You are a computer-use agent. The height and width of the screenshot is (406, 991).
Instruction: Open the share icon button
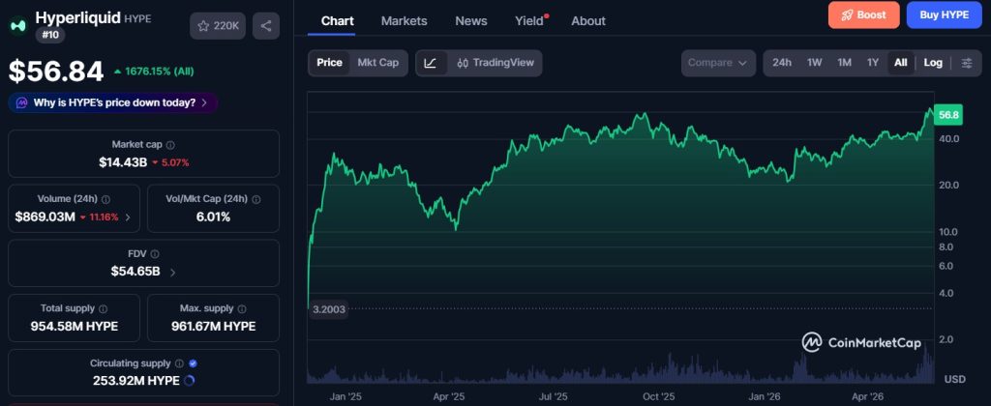[x=266, y=26]
